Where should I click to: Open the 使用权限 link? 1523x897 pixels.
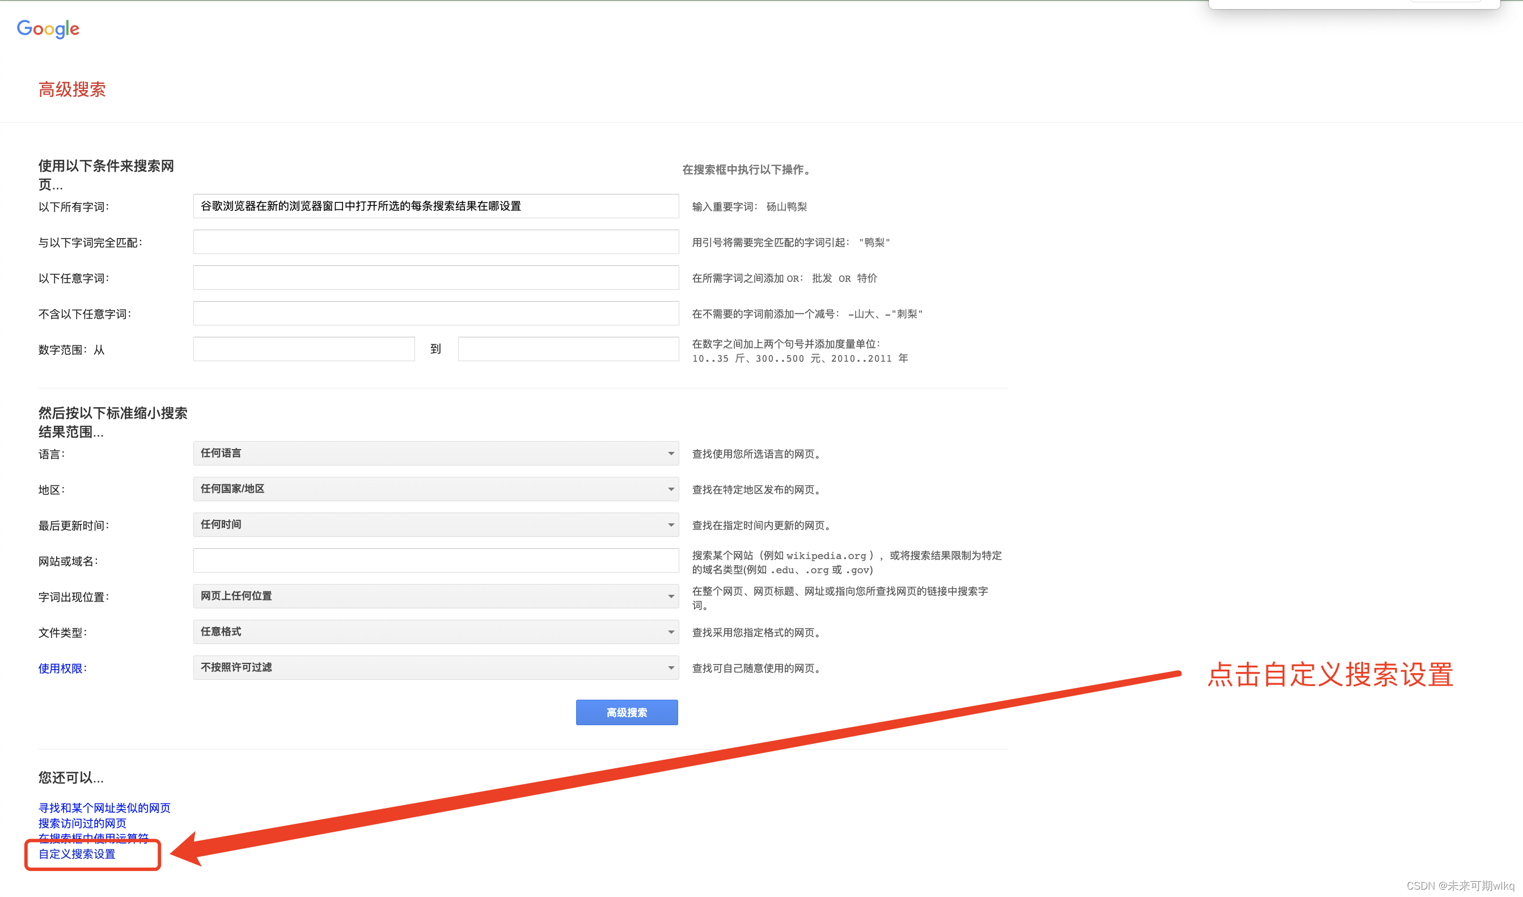[x=60, y=668]
